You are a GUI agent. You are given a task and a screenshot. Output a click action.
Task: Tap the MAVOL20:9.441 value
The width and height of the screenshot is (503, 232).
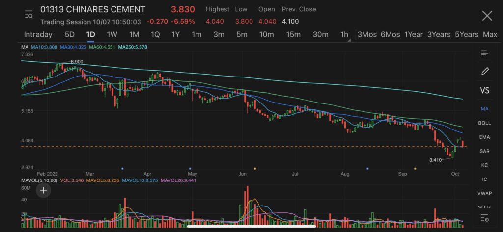pyautogui.click(x=178, y=180)
